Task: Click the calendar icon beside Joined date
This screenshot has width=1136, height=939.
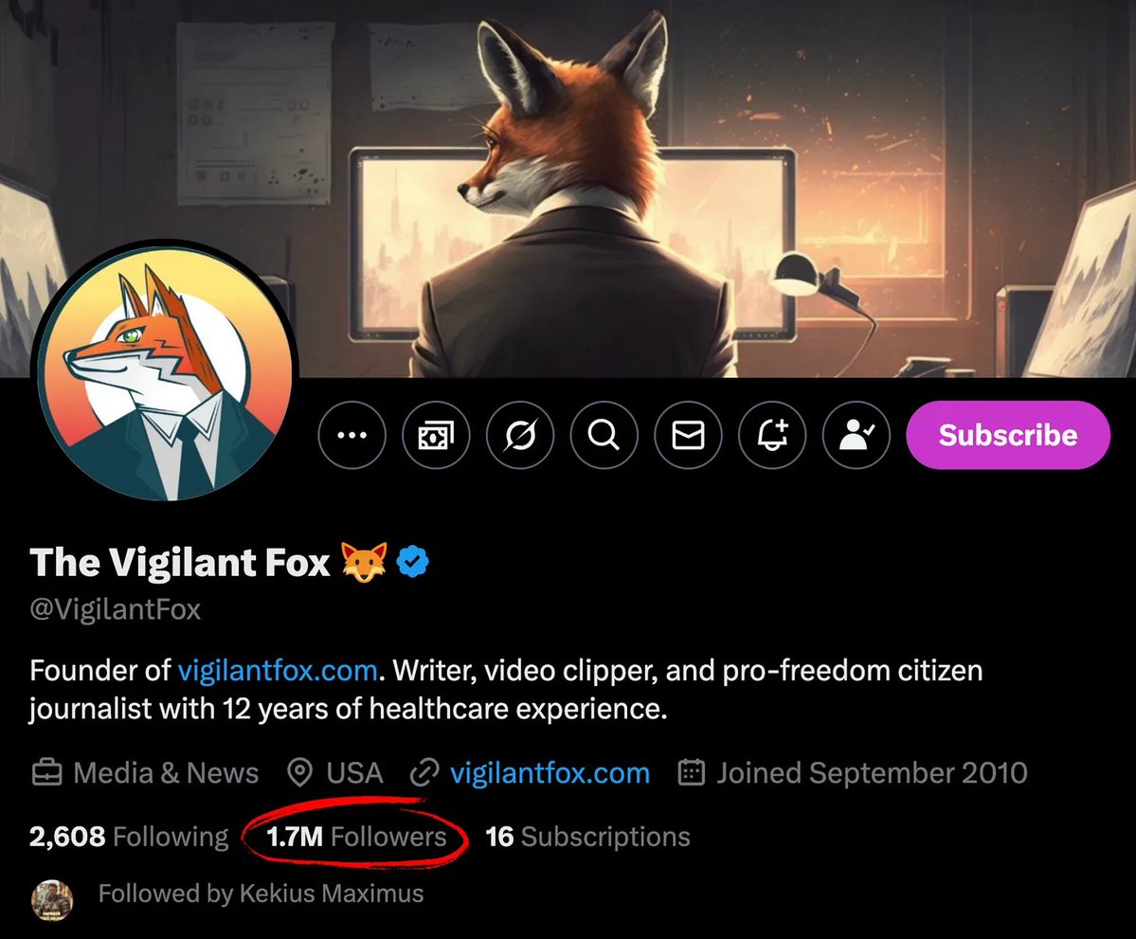Action: [693, 773]
